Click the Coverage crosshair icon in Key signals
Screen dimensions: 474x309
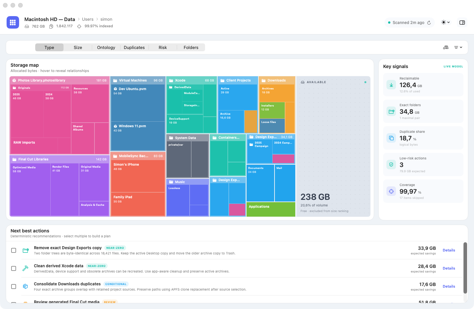(x=391, y=191)
